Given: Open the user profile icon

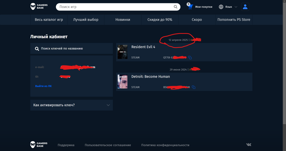Looking at the screenshot, I should [245, 7].
